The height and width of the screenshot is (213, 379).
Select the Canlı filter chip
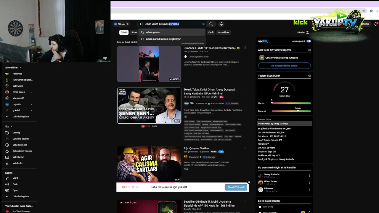coord(211,32)
